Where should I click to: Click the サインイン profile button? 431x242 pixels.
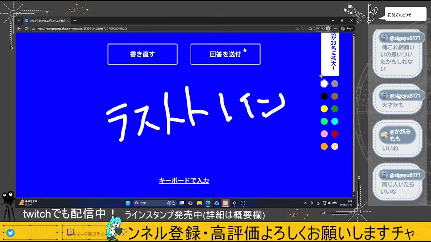pos(323,29)
